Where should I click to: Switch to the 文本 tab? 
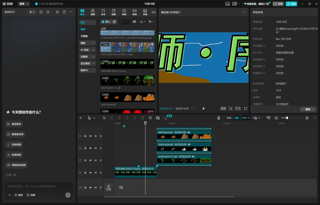[x=103, y=12]
